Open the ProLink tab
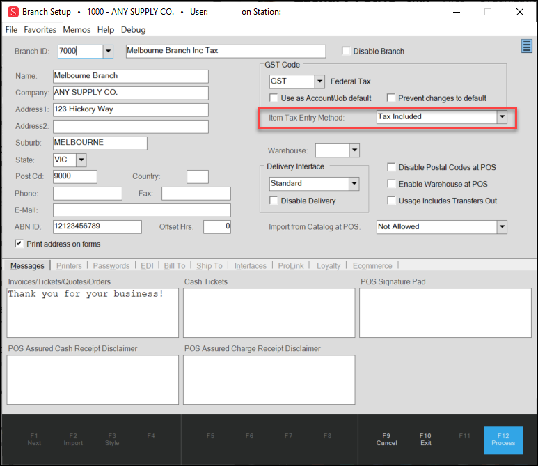This screenshot has height=466, width=538. pos(291,266)
